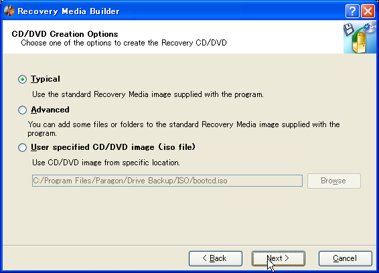379x273 pixels.
Task: Click the 'Use CD/DVD image from specific location' text
Action: (106, 163)
